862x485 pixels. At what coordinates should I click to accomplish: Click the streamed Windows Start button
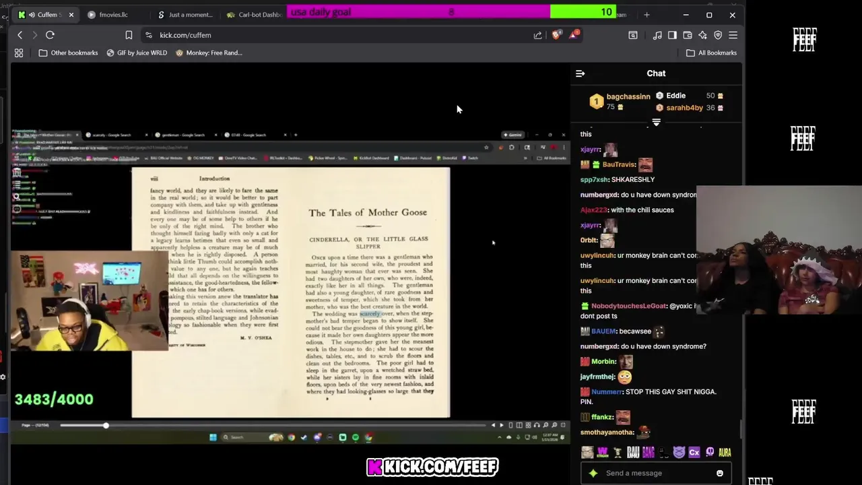(213, 437)
